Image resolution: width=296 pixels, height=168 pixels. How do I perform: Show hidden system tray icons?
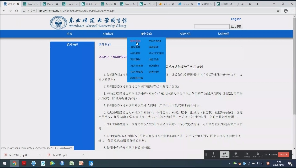[230, 163]
